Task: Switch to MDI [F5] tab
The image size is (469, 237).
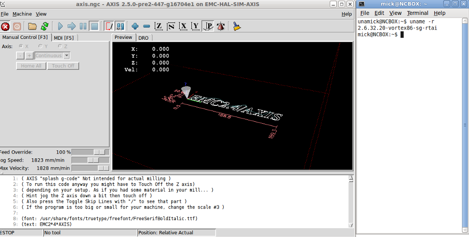Action: pos(64,38)
